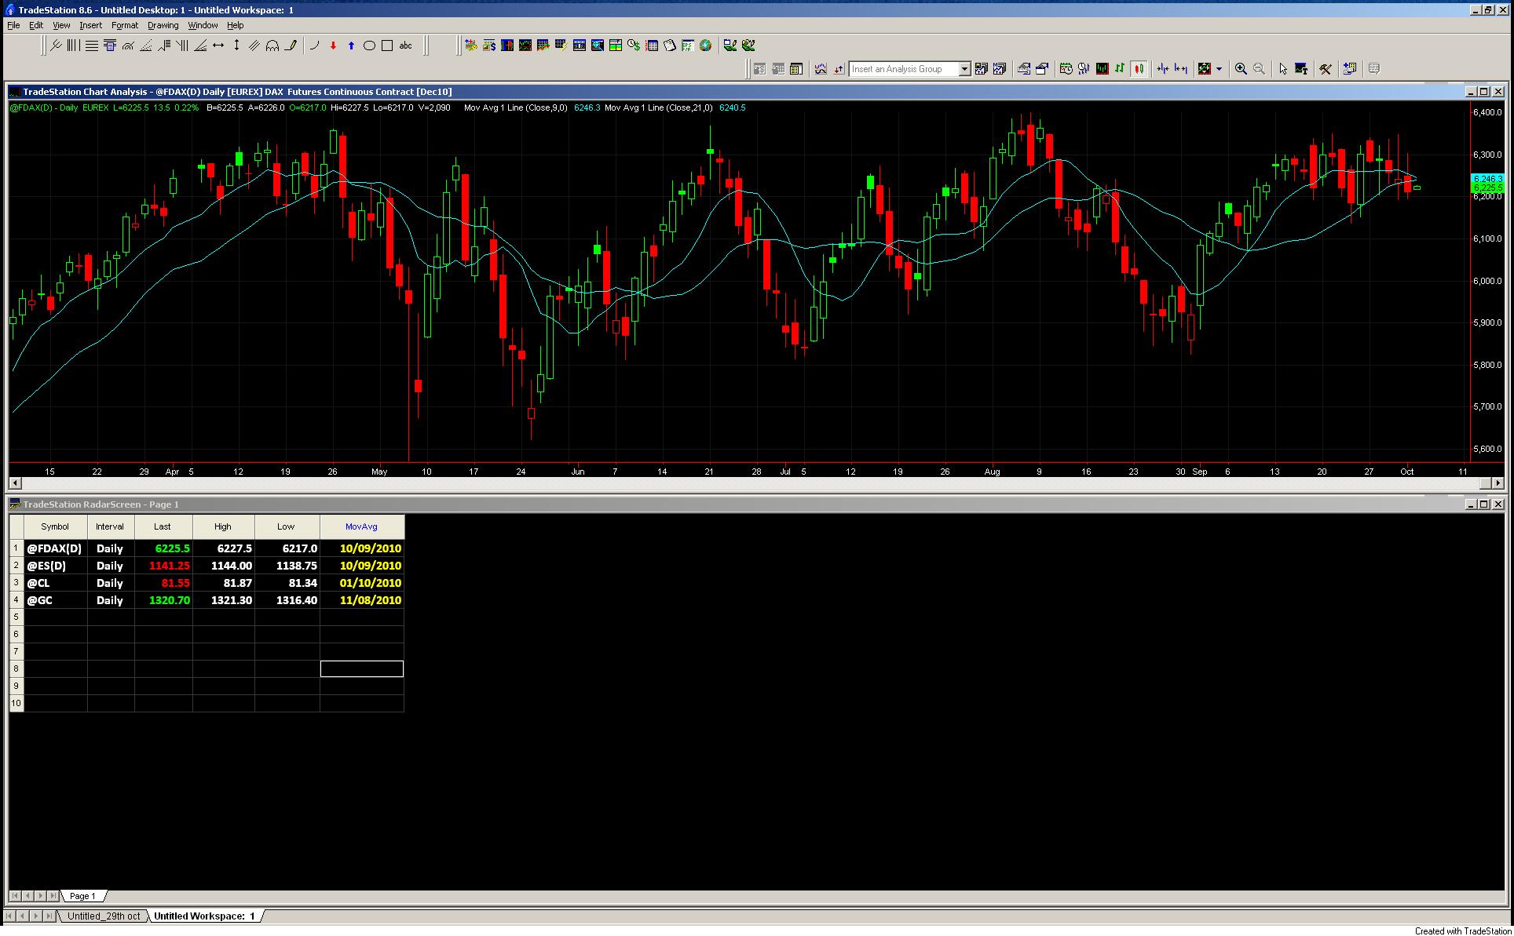Screen dimensions: 1514x936
Task: Toggle data window display icon
Action: tap(1373, 69)
